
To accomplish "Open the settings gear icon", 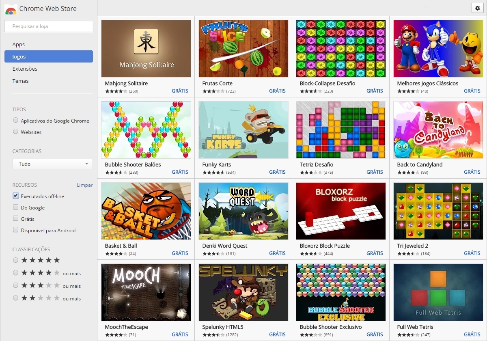I will click(x=477, y=8).
